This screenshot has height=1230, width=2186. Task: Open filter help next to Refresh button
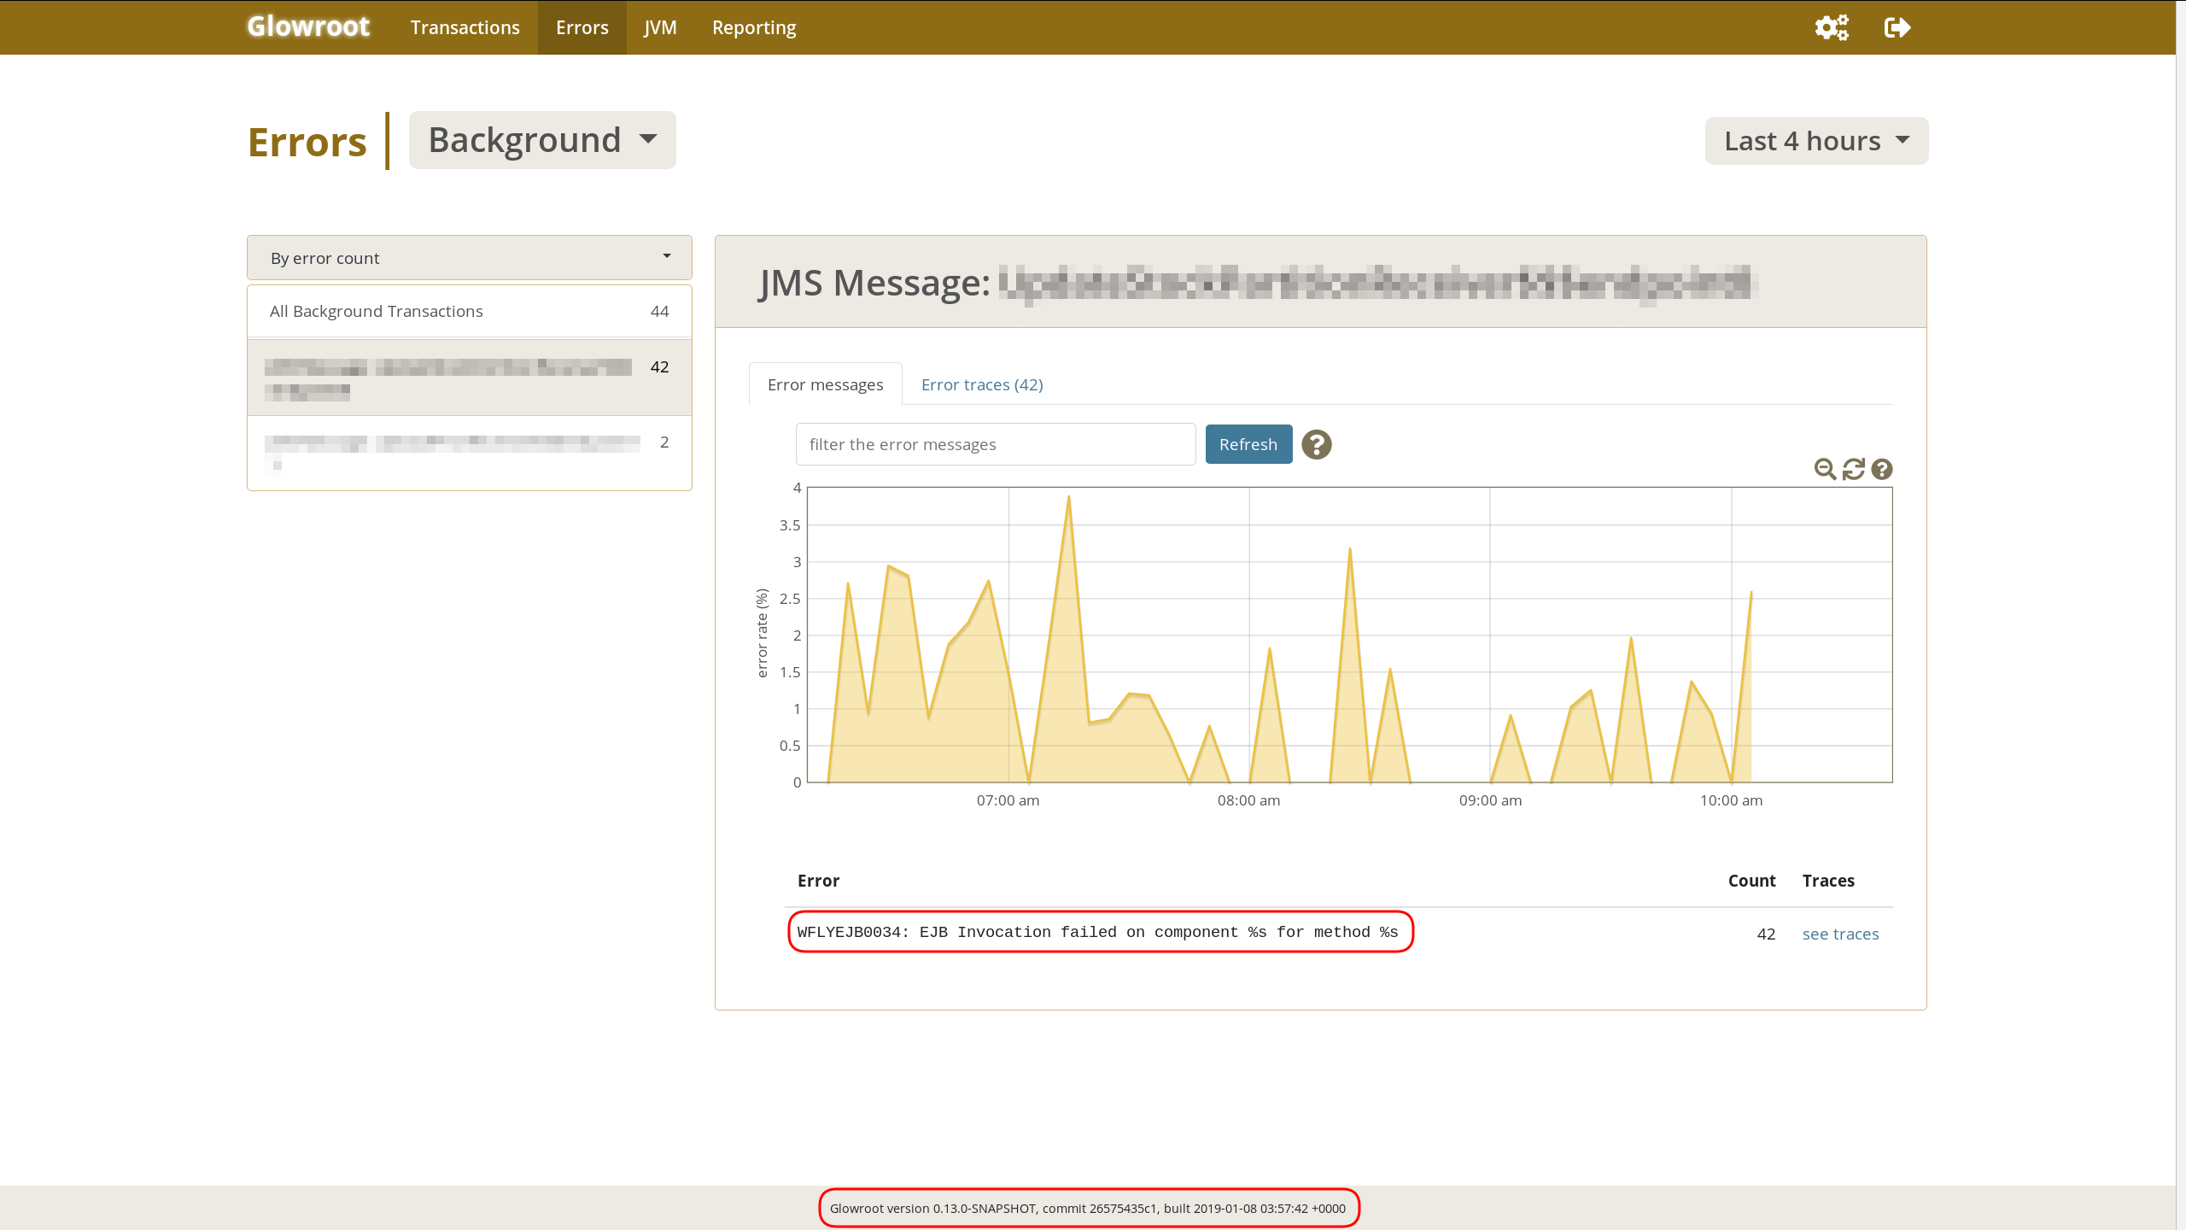[x=1316, y=444]
